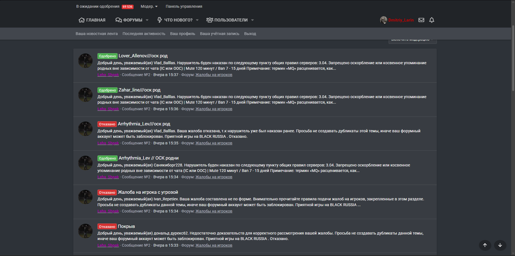Open Панель управления menu item
This screenshot has width=515, height=256.
coord(184,6)
